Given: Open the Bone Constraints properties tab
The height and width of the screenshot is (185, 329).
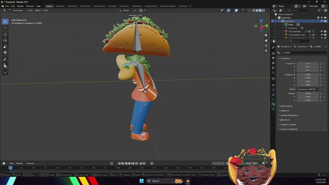Looking at the screenshot, I should point(273,109).
